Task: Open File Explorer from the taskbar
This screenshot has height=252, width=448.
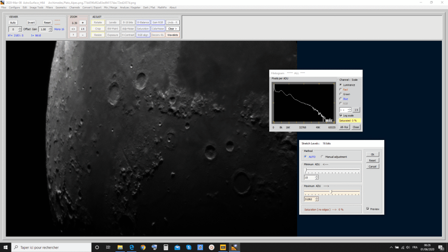Action: click(120, 247)
